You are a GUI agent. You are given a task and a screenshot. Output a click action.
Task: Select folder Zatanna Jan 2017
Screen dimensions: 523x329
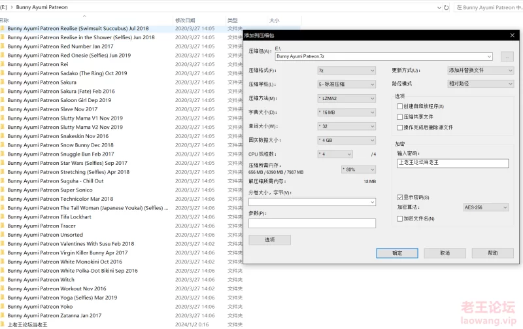coord(54,316)
